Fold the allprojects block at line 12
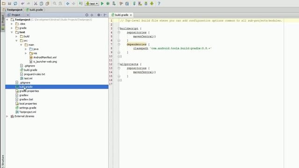 pos(119,64)
